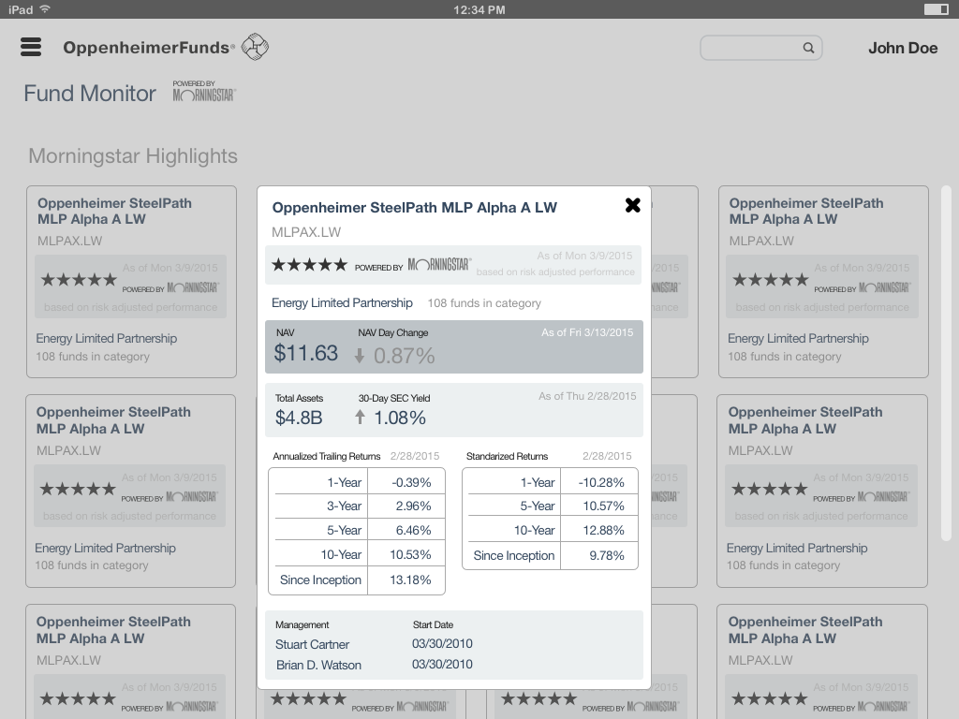959x719 pixels.
Task: Open the bottom-left fund card
Action: coord(130,662)
